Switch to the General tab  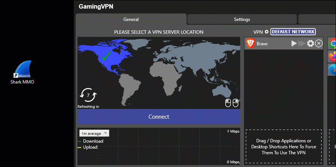tap(131, 19)
